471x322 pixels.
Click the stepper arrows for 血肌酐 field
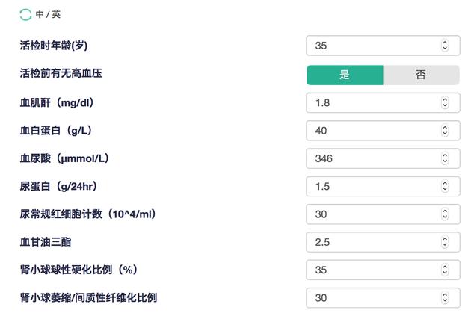(445, 102)
